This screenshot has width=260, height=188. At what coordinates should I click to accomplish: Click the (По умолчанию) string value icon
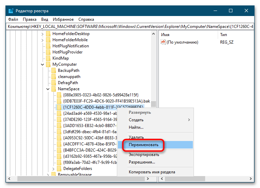(x=163, y=42)
